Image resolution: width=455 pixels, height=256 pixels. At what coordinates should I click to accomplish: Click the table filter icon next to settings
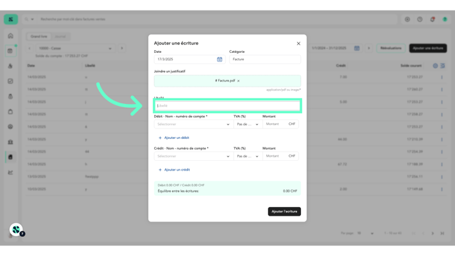pyautogui.click(x=442, y=66)
